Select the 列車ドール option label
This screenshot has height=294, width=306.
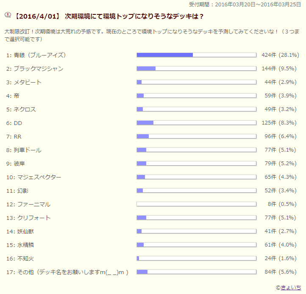coord(28,150)
